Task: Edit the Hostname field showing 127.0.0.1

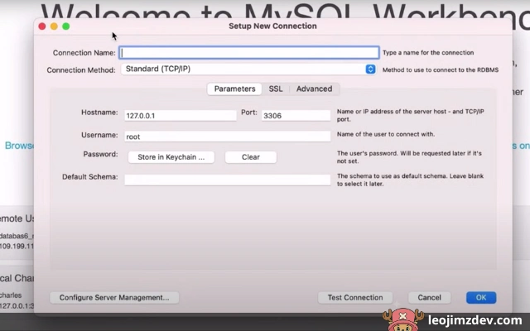Action: click(x=181, y=116)
